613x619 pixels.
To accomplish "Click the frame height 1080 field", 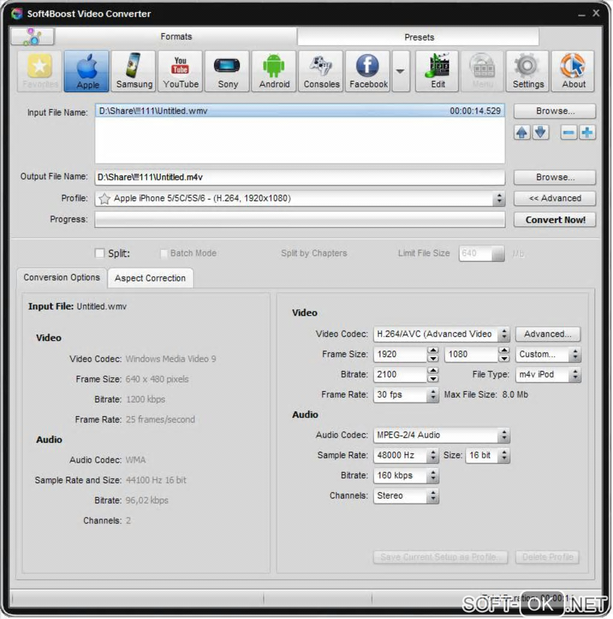I will [x=471, y=354].
